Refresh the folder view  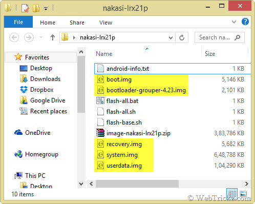[182, 37]
